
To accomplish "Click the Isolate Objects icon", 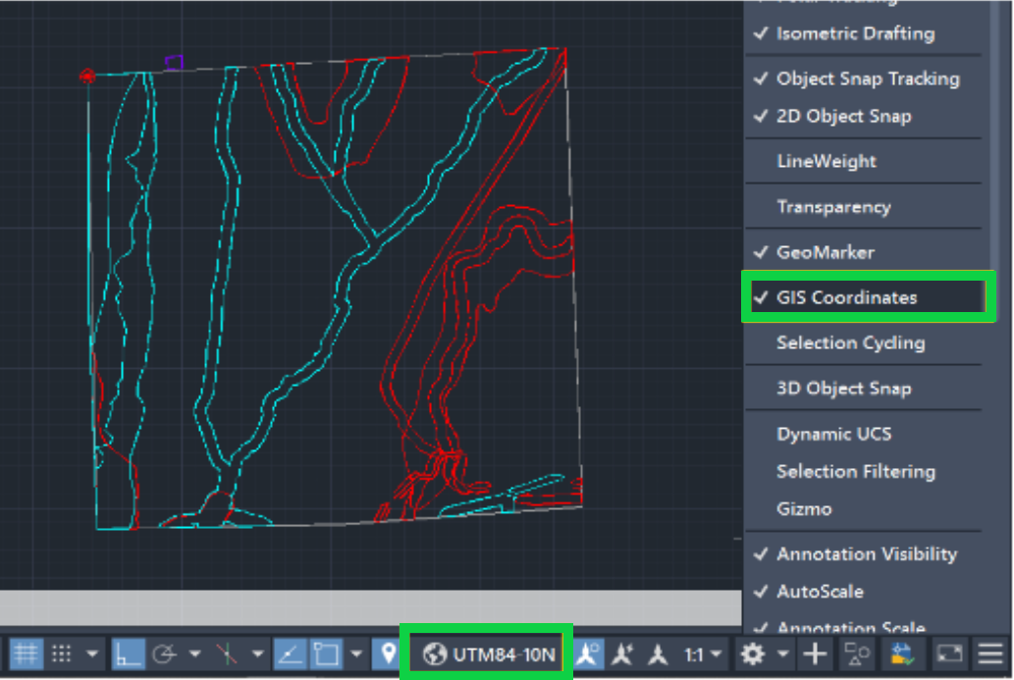I will click(856, 654).
